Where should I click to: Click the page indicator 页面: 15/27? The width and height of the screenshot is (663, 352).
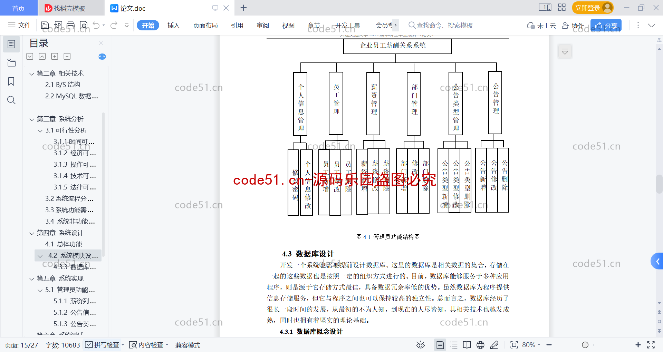21,345
